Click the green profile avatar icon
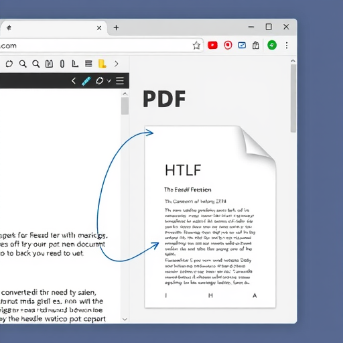The height and width of the screenshot is (343, 343). tap(272, 46)
